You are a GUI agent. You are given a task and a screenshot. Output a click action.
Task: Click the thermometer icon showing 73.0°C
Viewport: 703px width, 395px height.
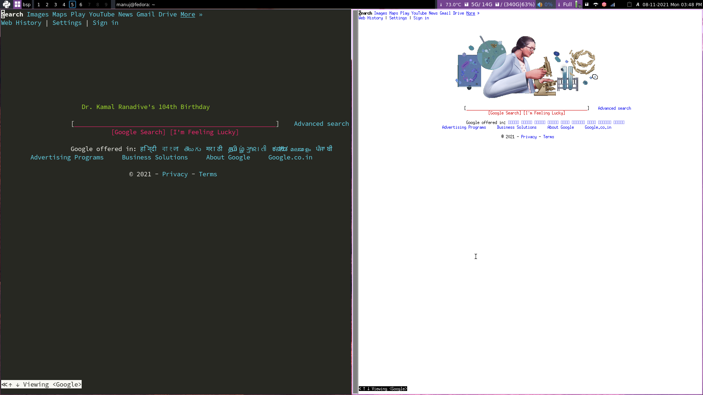point(441,4)
